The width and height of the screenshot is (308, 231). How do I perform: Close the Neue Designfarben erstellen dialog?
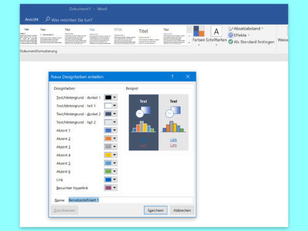(x=188, y=76)
